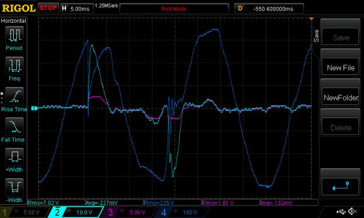Choose the Rise Time measurement icon
This screenshot has height=218, width=364.
(14, 96)
